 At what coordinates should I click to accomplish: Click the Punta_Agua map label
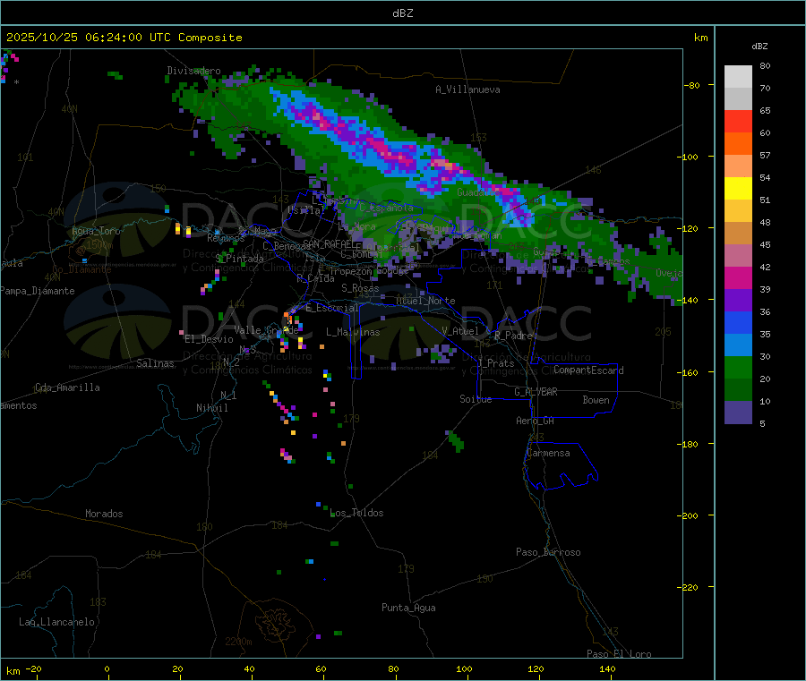[x=408, y=608]
